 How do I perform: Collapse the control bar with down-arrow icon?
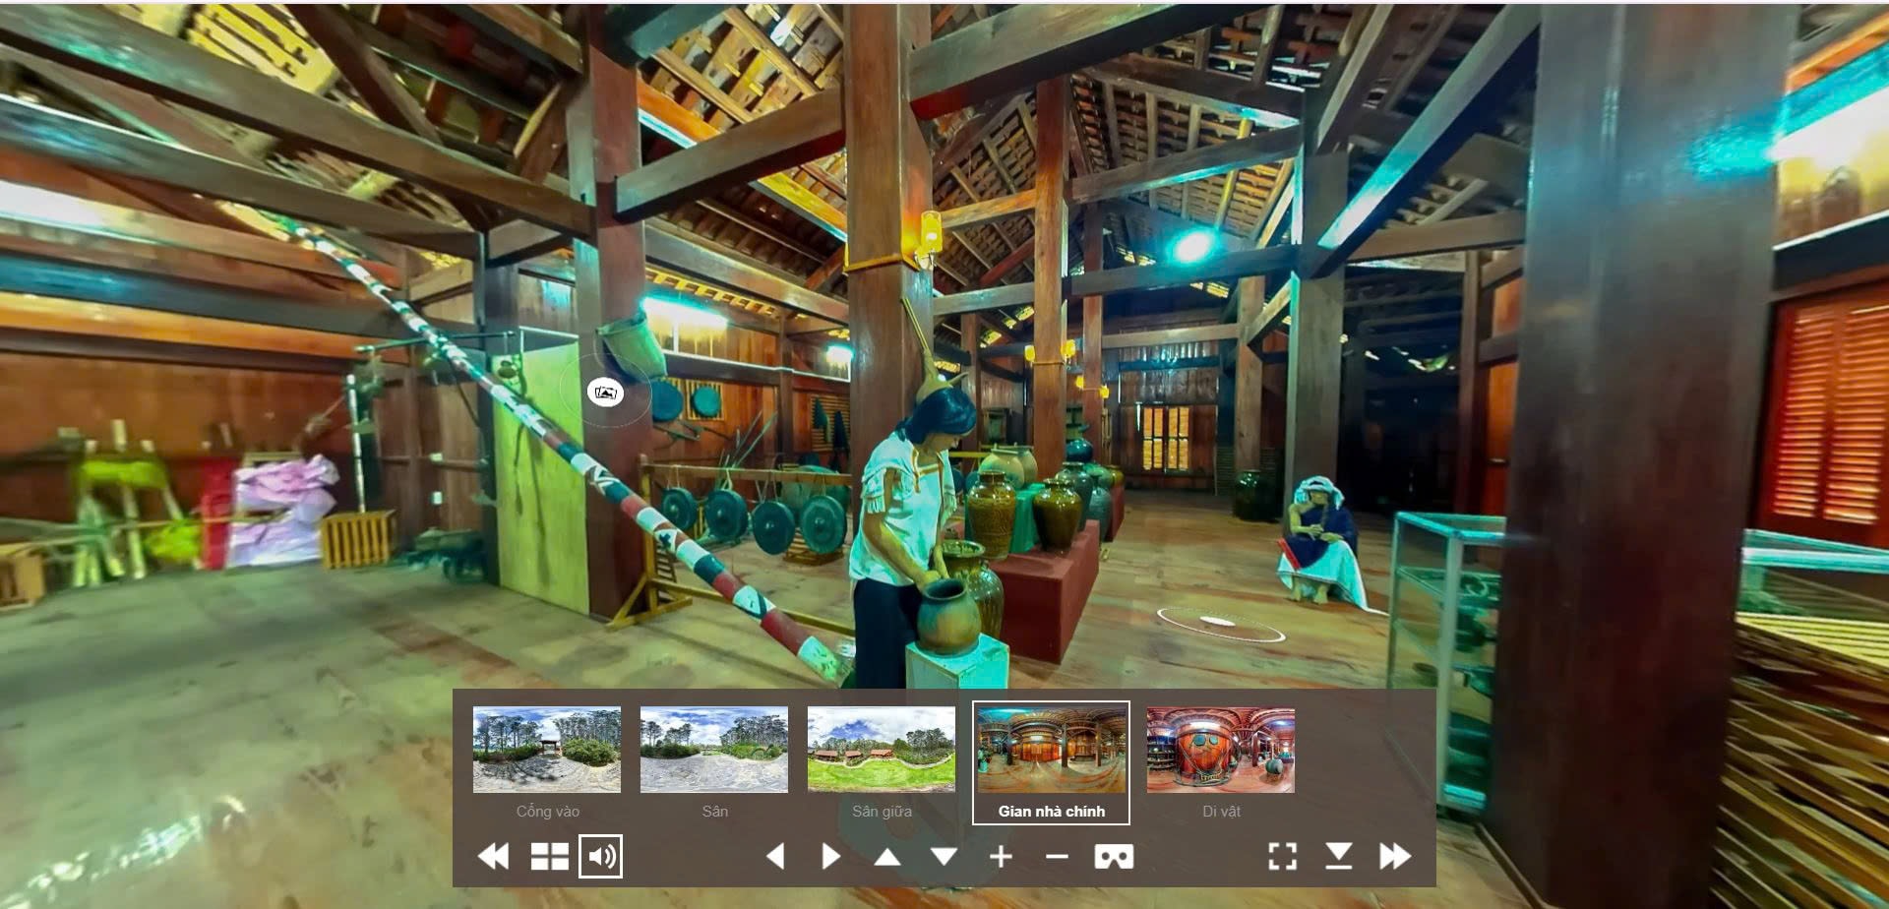(1338, 856)
